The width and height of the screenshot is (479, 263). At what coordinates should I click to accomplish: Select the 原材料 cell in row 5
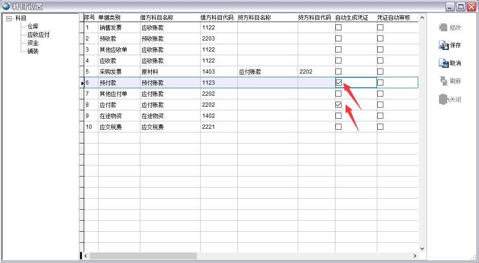click(150, 72)
